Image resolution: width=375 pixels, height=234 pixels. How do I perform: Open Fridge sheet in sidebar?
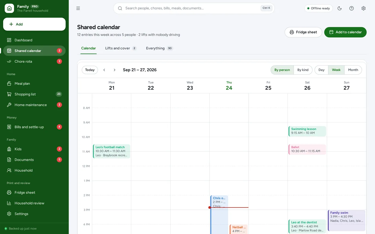34,193
